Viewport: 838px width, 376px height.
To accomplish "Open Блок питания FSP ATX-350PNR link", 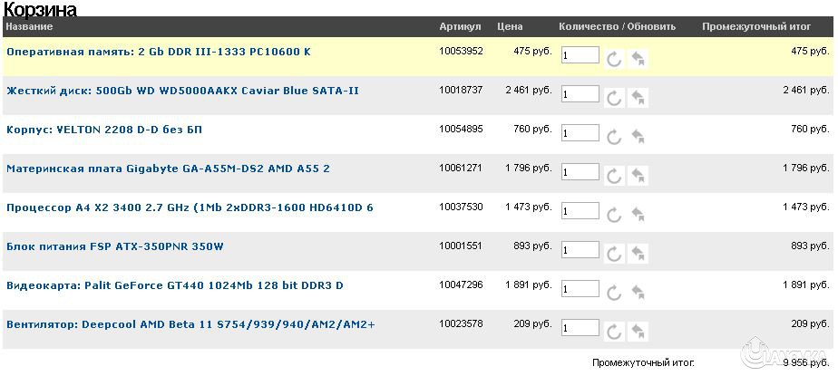I will click(115, 246).
